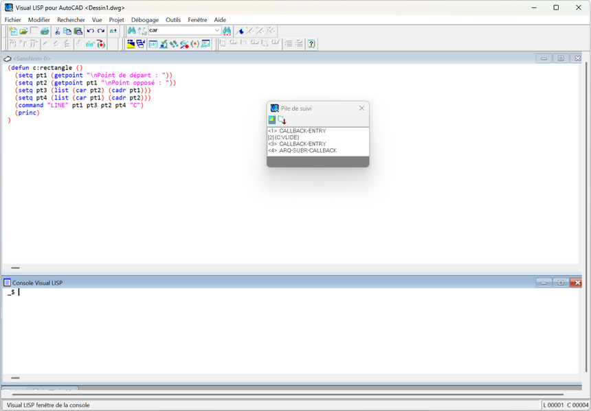Screen dimensions: 591x411
Task: Click the console input prompt after _$
Action: pos(19,292)
